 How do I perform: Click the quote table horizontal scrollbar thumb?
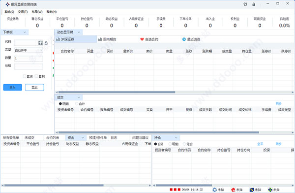pyautogui.click(x=117, y=92)
